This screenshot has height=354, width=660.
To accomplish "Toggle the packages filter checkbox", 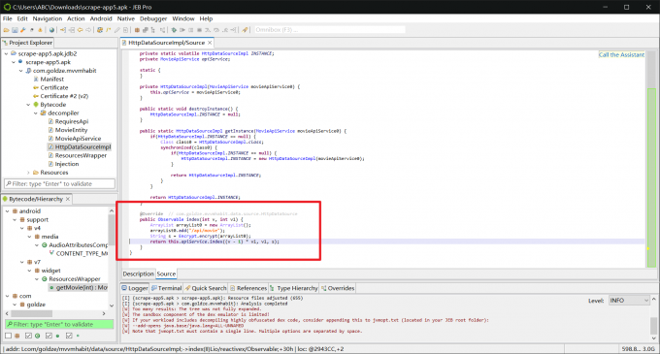I will (9, 336).
